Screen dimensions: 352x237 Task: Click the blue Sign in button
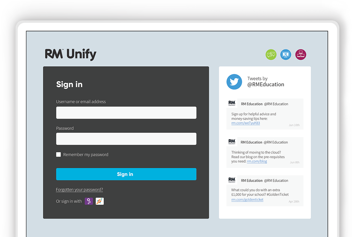click(126, 174)
